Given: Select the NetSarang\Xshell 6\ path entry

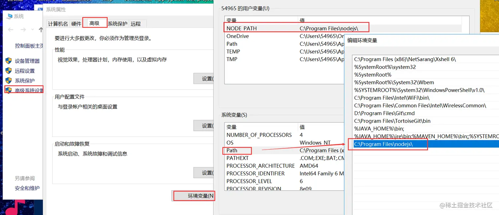Looking at the screenshot, I should 425,59.
